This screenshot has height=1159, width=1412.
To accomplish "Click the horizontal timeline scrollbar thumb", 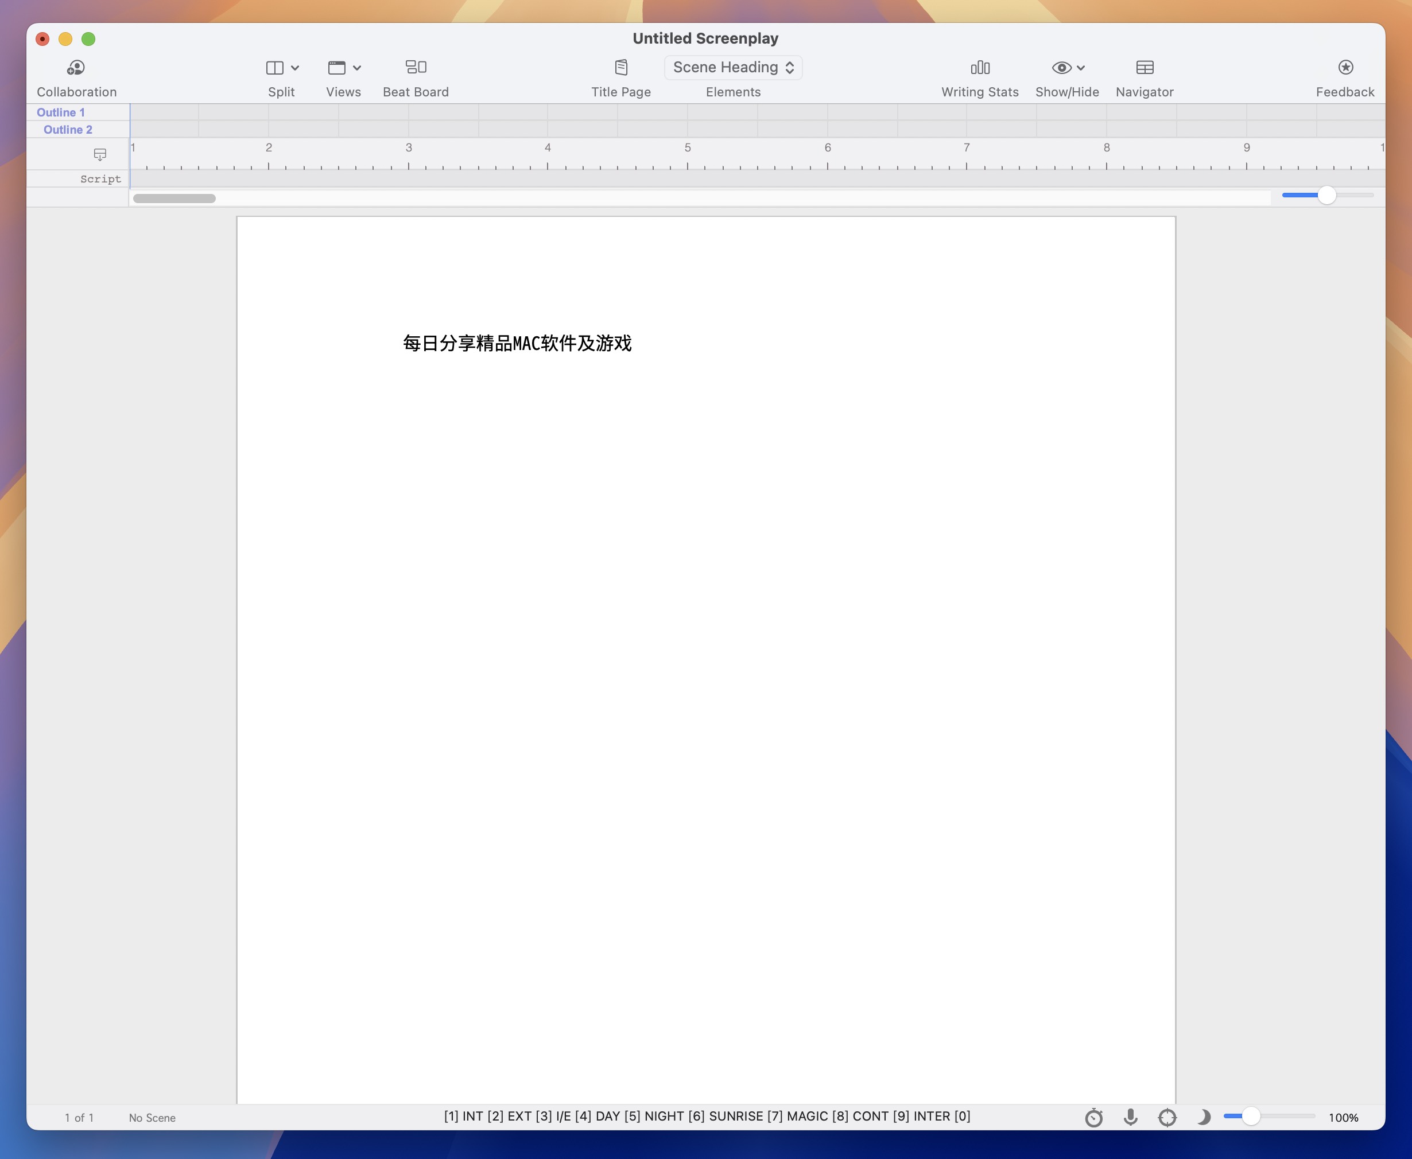I will click(x=174, y=199).
